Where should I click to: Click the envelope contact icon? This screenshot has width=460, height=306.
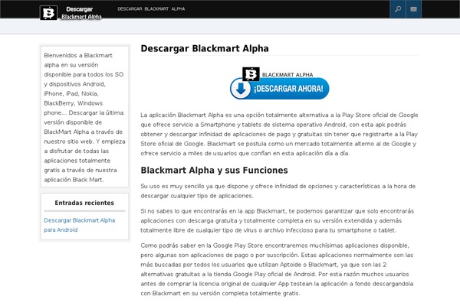[414, 9]
